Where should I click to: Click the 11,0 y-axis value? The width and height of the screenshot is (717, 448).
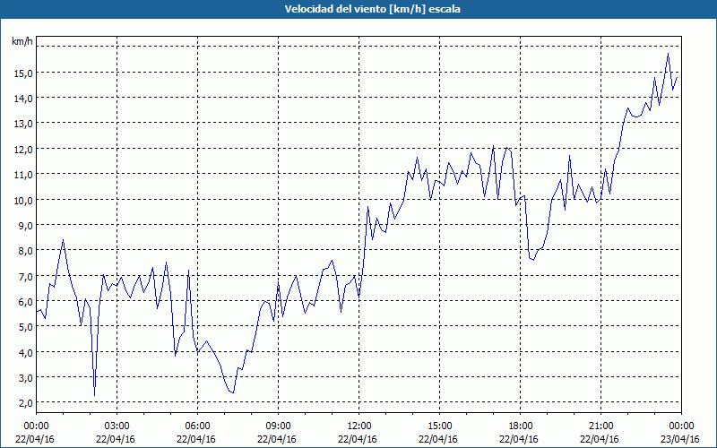[x=24, y=174]
